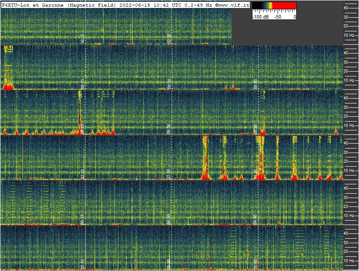Viewport: 359px width, 271px height.
Task: Pick the red section of color scale
Action: 284,6
